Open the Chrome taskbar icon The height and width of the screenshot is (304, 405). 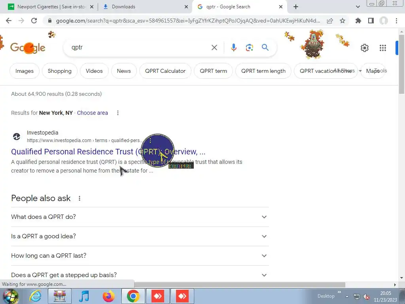tap(133, 296)
